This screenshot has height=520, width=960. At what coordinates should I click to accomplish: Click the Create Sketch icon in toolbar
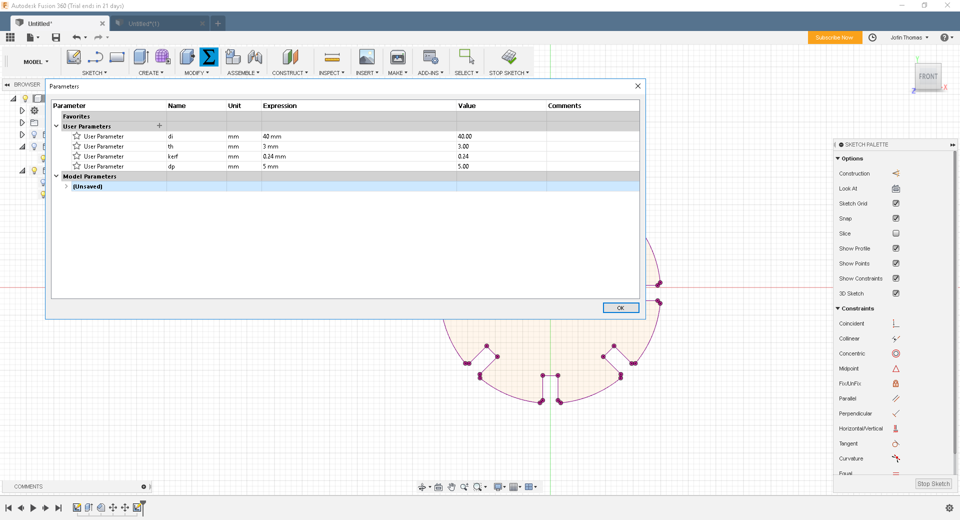point(73,57)
